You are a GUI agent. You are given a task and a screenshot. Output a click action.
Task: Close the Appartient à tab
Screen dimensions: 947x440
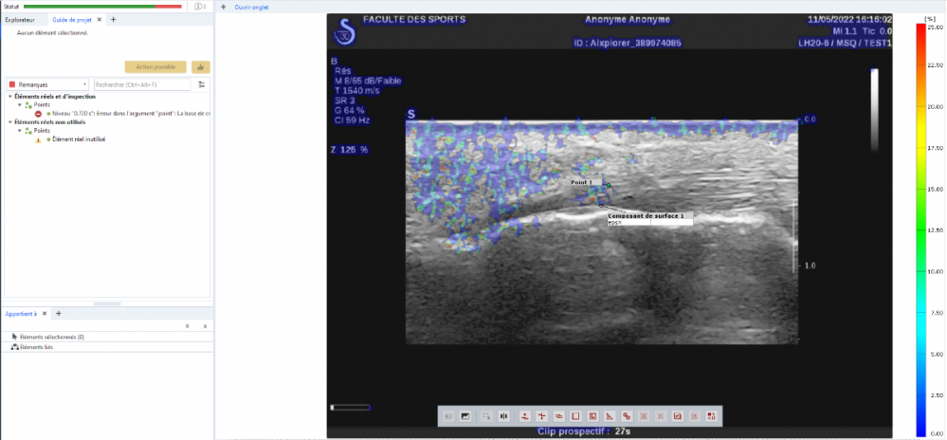pos(45,314)
